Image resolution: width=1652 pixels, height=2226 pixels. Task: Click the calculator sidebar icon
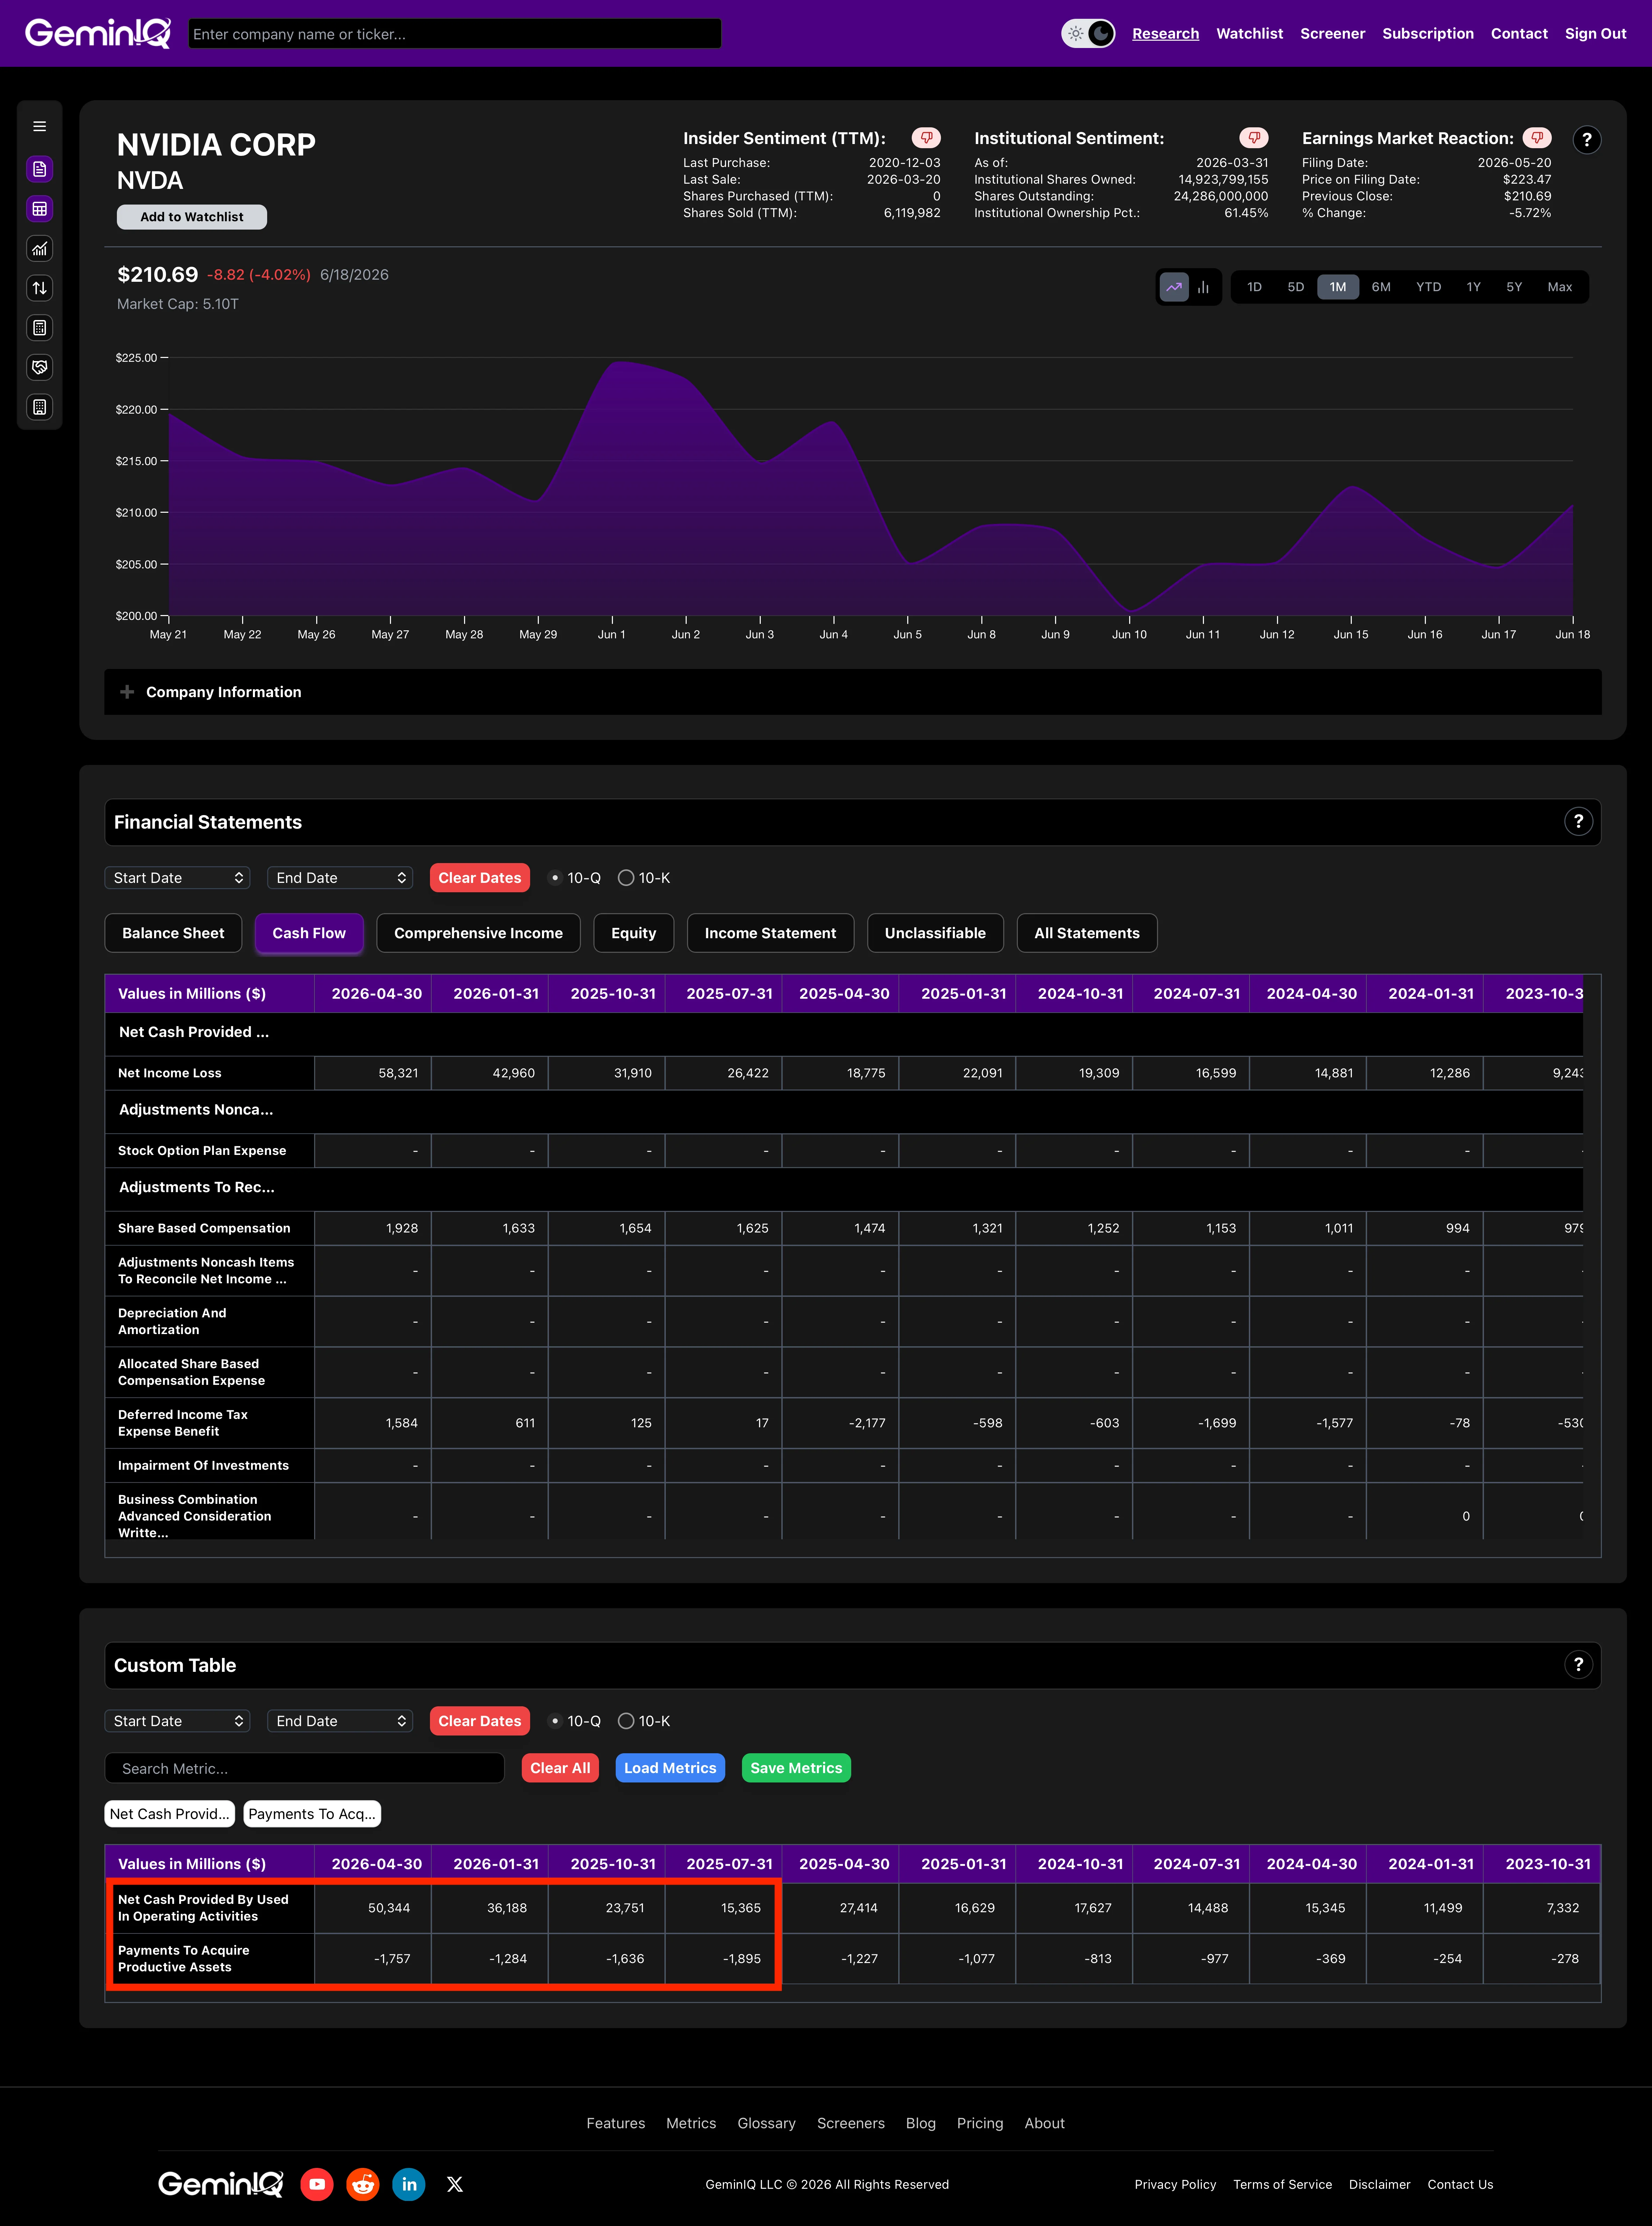(40, 328)
